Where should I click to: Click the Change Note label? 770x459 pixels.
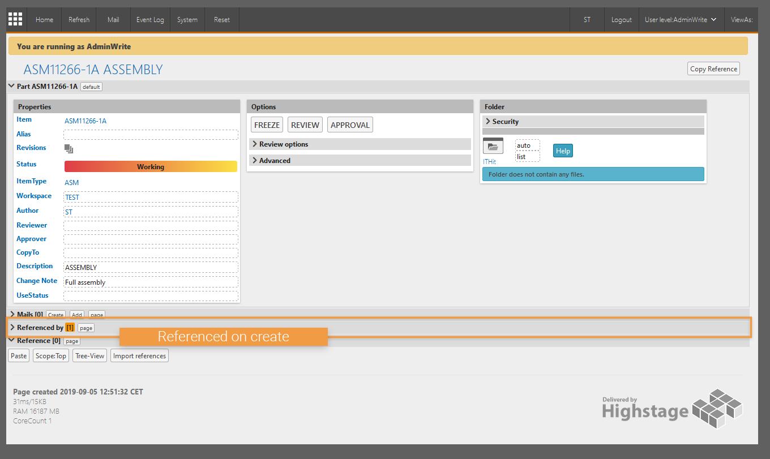[x=37, y=281]
